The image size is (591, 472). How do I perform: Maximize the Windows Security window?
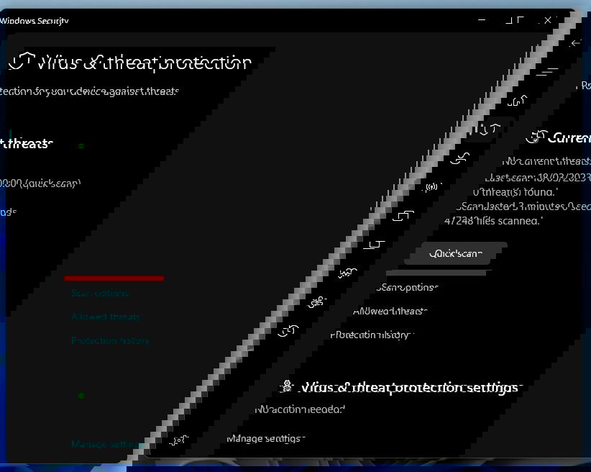(x=515, y=20)
